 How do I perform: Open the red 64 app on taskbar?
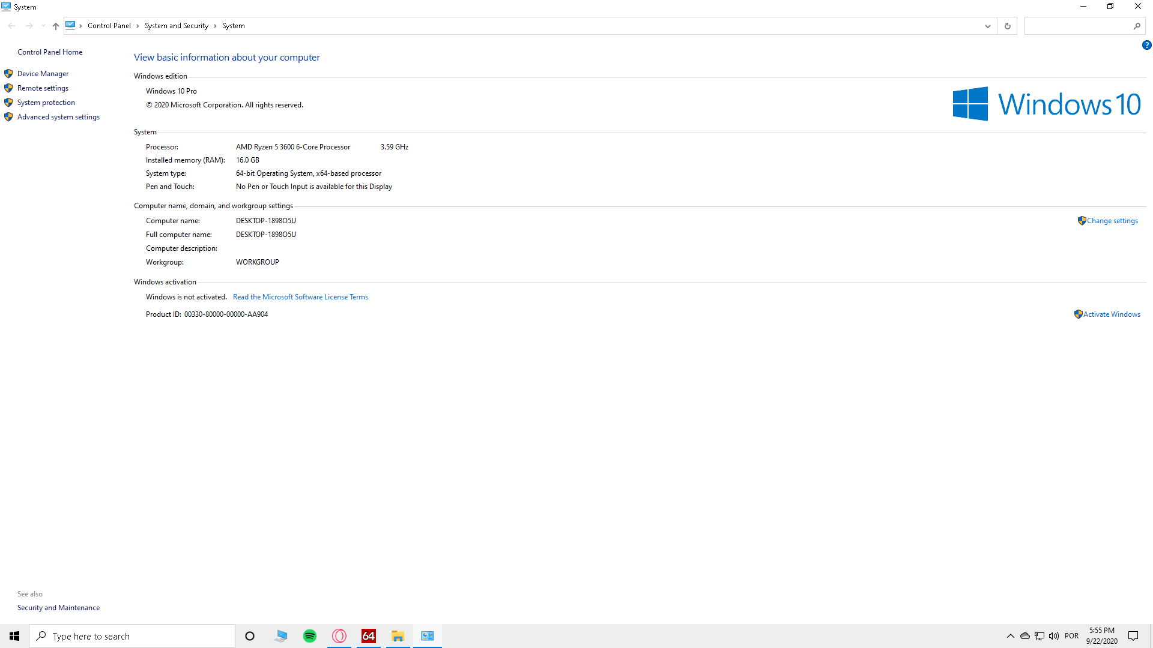[369, 636]
